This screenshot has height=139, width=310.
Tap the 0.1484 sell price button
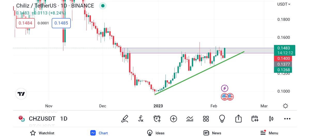point(26,23)
